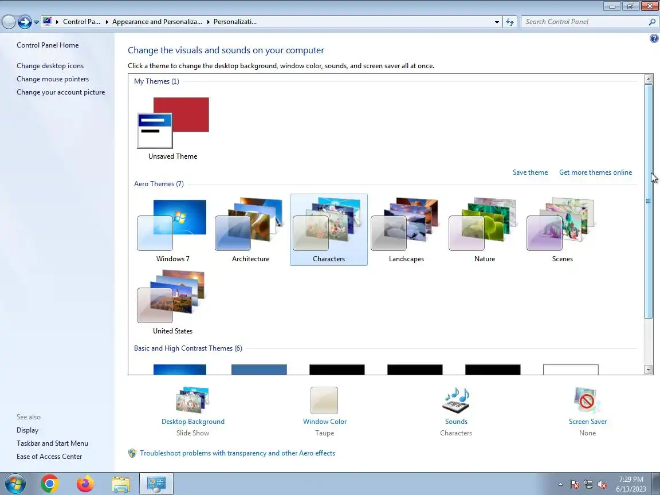Image resolution: width=660 pixels, height=495 pixels.
Task: Click the Aero troubleshoot shield icon
Action: 132,453
